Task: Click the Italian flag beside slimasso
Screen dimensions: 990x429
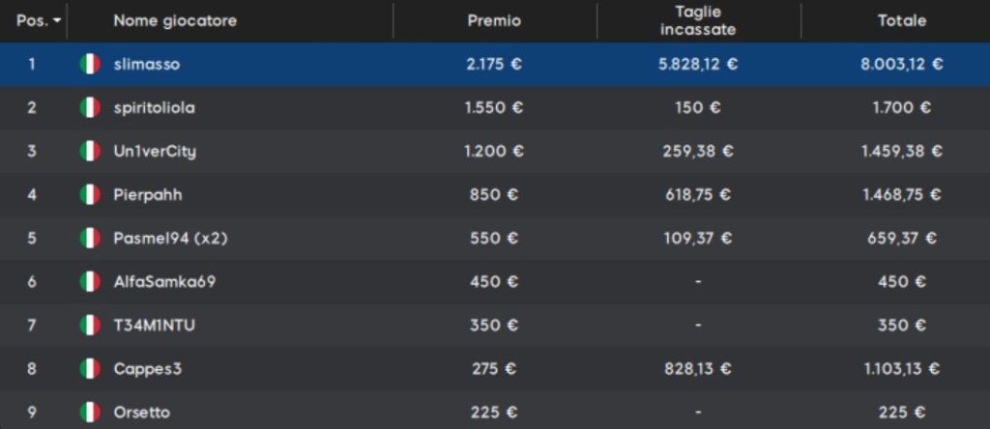Action: [x=90, y=65]
